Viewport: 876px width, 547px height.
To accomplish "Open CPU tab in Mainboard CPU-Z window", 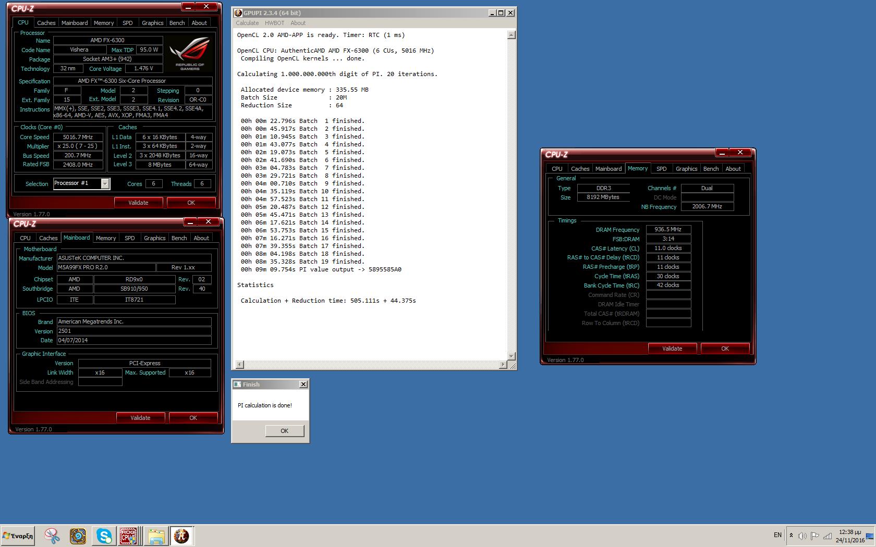I will click(25, 238).
